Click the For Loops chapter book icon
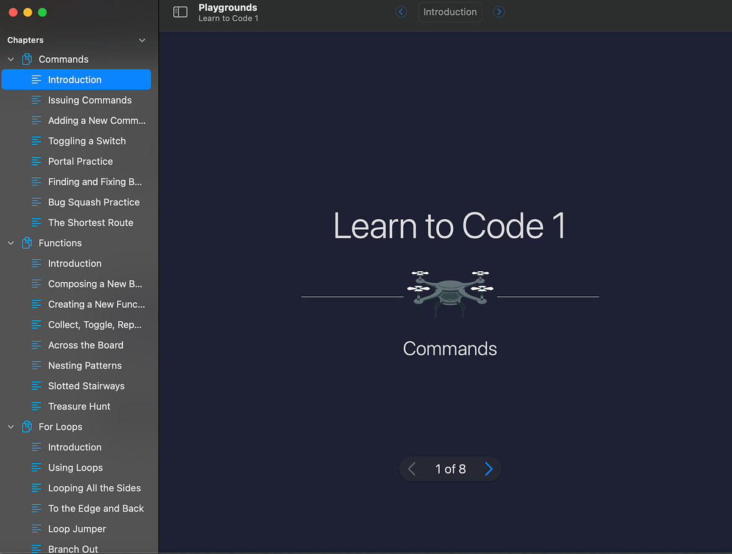Viewport: 732px width, 554px height. click(x=26, y=427)
